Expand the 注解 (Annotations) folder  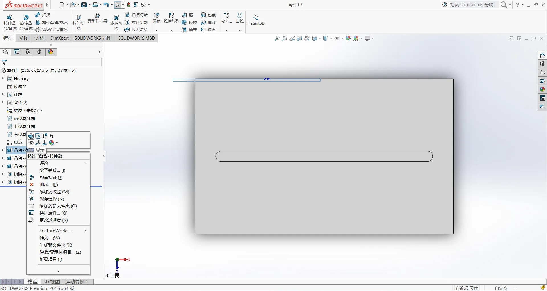coord(3,94)
